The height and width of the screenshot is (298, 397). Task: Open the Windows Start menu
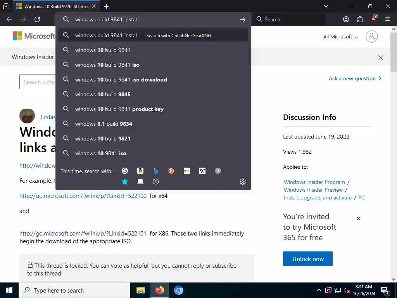point(9,290)
